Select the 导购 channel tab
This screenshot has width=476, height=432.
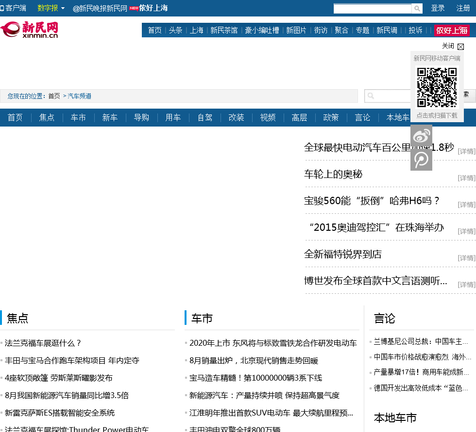[141, 117]
